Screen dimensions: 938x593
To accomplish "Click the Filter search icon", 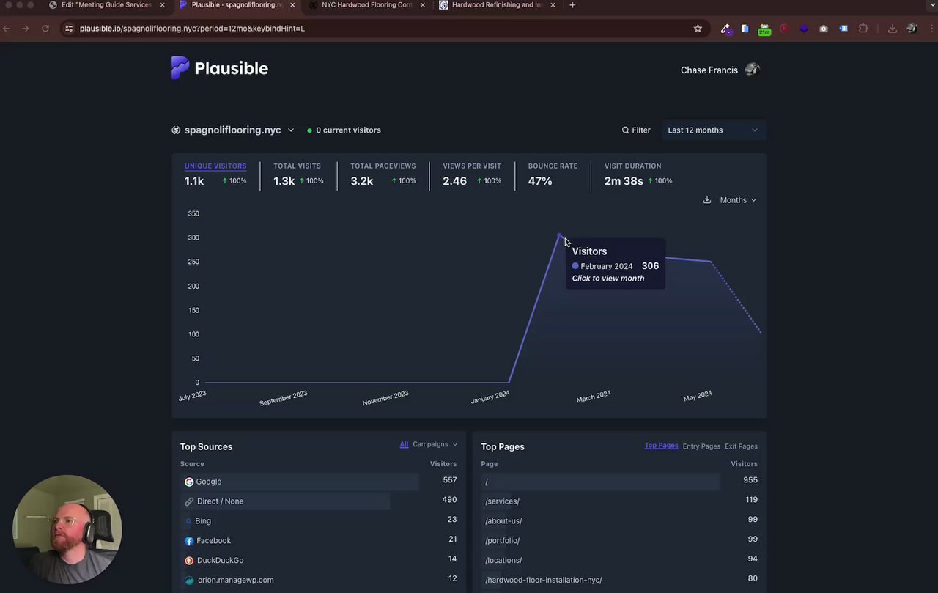I will (x=625, y=130).
